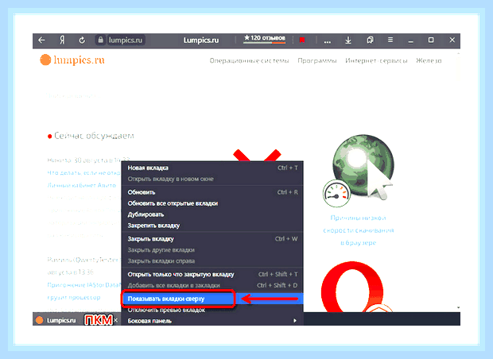Open article Причины низкой скорости скачивания

pos(359,230)
